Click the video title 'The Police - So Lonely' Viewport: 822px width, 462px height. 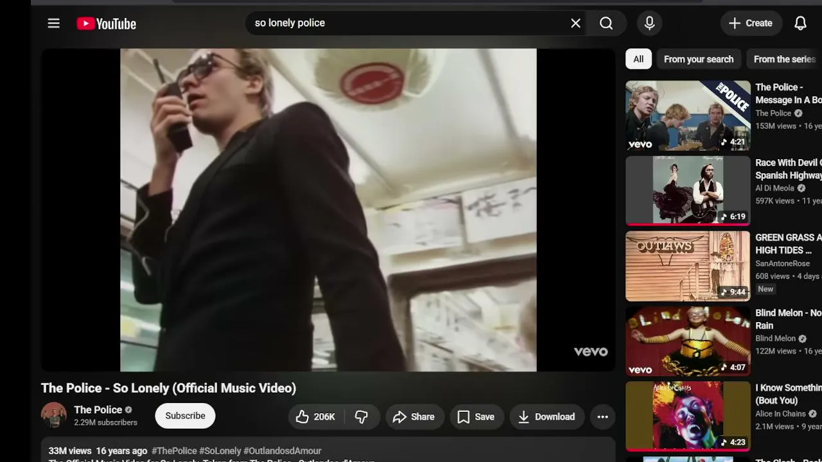(x=169, y=388)
